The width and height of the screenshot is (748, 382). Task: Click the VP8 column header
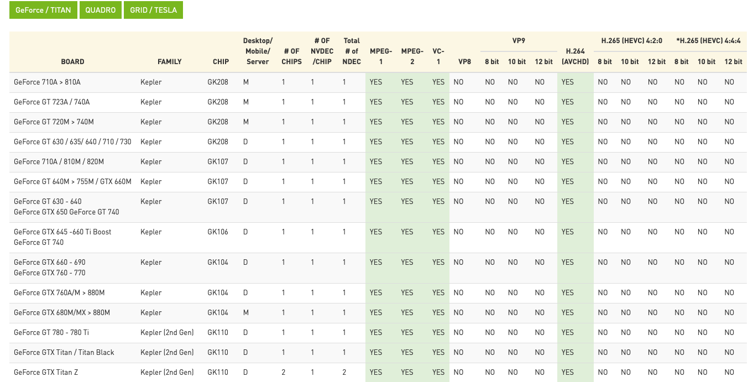pyautogui.click(x=464, y=62)
